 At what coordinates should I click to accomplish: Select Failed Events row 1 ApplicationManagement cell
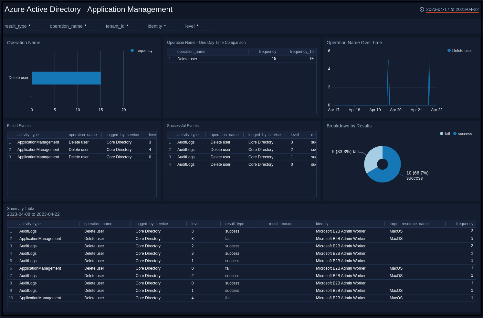38,142
